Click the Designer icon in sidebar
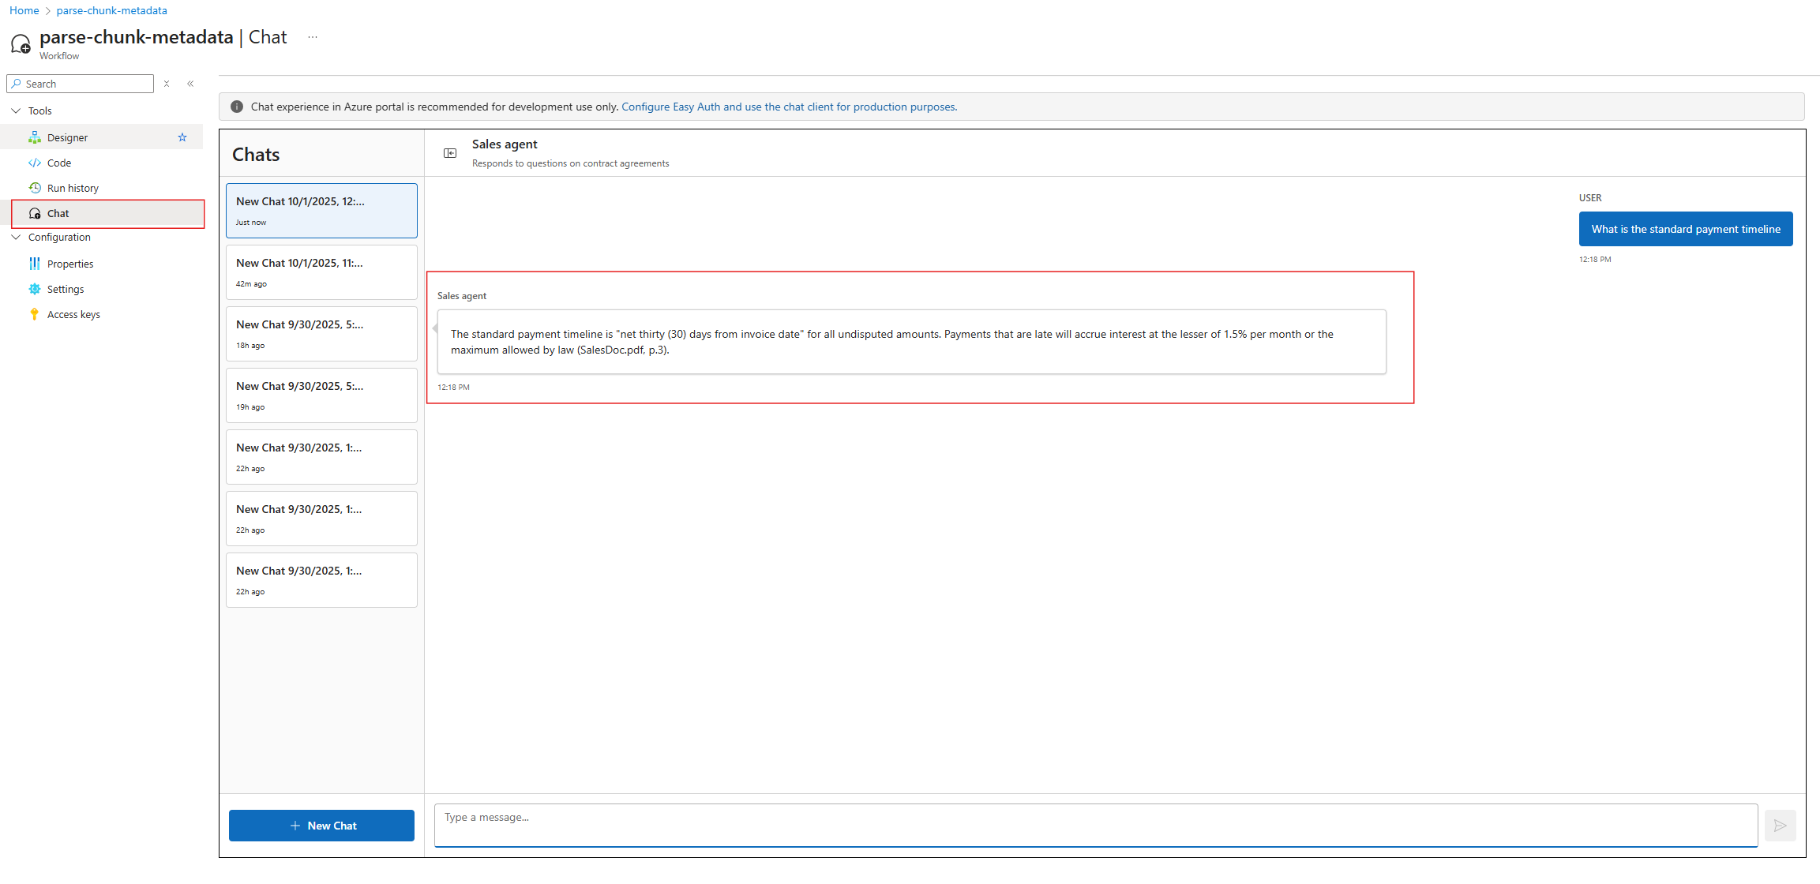Image resolution: width=1820 pixels, height=884 pixels. pos(35,137)
